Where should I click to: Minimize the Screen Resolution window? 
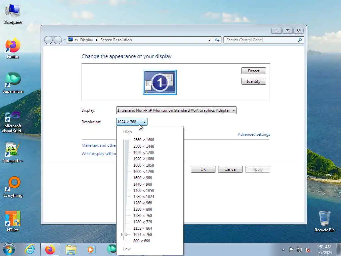[x=276, y=31]
